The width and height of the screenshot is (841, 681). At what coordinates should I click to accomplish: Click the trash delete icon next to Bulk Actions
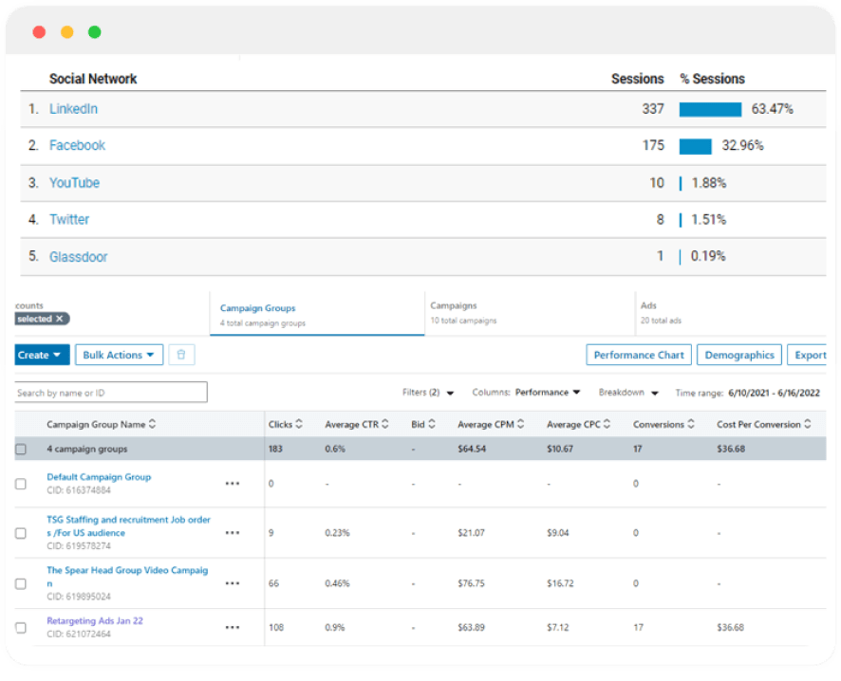click(180, 354)
